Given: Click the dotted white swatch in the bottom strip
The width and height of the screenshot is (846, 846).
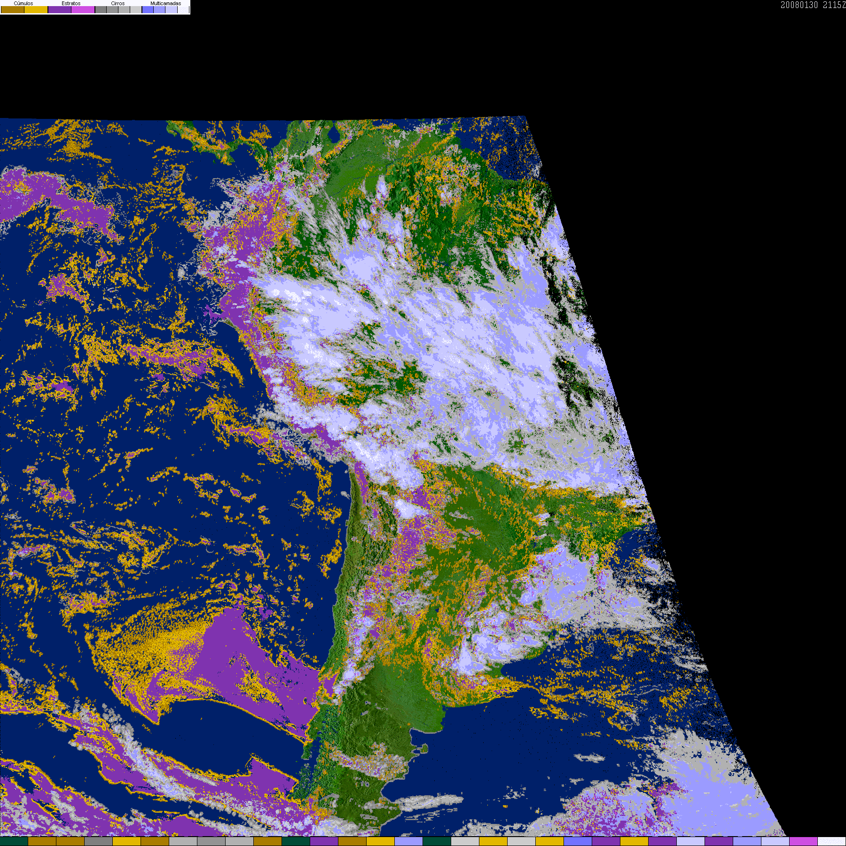Looking at the screenshot, I should click(x=831, y=841).
